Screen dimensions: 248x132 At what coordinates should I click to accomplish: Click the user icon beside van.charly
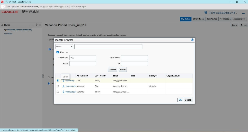(x=63, y=81)
